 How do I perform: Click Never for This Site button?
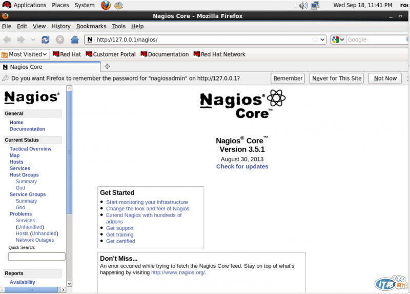click(x=337, y=79)
